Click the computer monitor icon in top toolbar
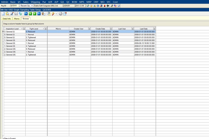Viewport: 209px width, 139px height. [x=101, y=6]
